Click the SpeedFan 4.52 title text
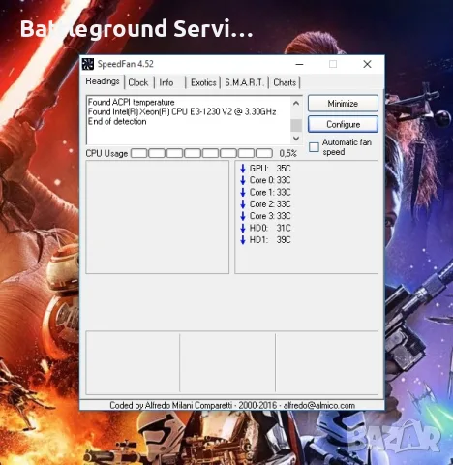 [126, 64]
